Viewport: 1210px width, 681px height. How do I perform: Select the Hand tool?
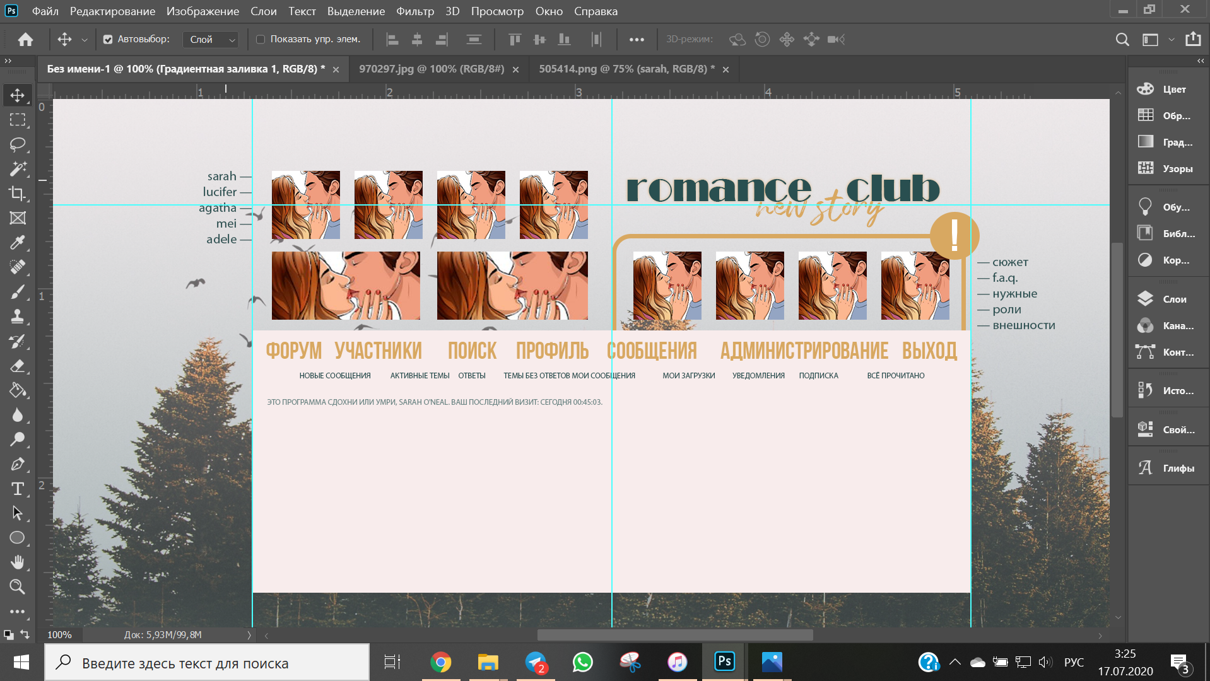pos(18,562)
